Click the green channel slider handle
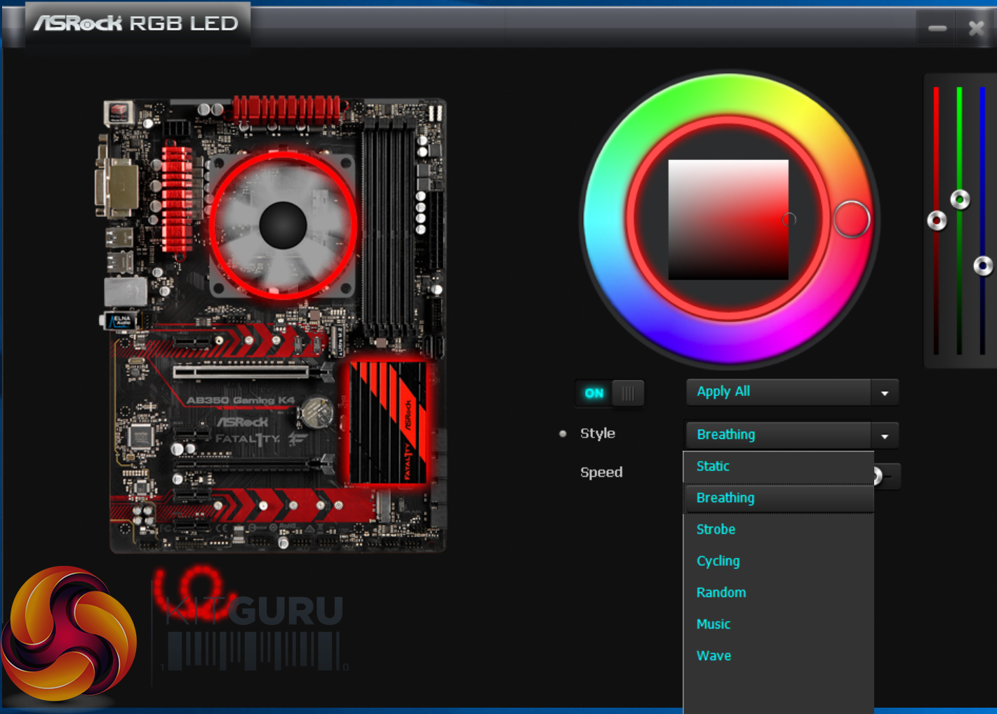Image resolution: width=997 pixels, height=714 pixels. 960,199
